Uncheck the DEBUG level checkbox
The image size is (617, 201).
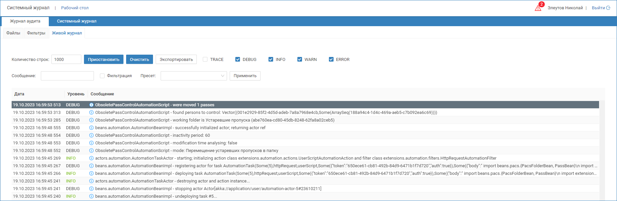pyautogui.click(x=238, y=59)
